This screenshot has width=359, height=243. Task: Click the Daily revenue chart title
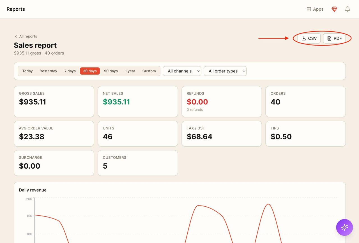[33, 190]
